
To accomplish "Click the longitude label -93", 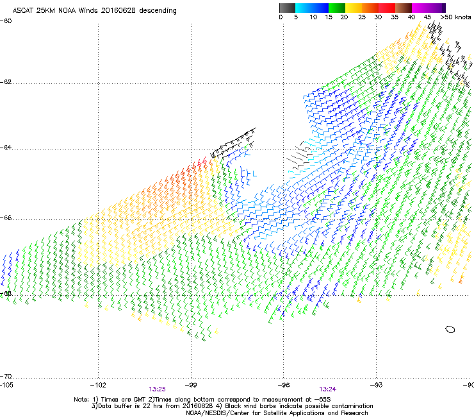I will tap(377, 385).
